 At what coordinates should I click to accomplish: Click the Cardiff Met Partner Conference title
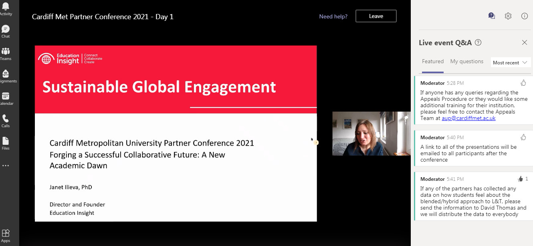(103, 16)
